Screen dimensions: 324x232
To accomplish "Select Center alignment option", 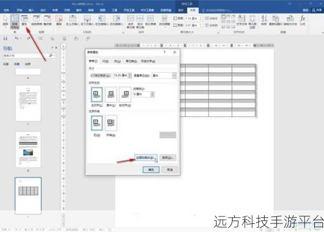I will (x=111, y=94).
